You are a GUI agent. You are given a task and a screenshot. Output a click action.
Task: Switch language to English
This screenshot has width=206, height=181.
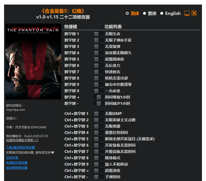[162, 13]
